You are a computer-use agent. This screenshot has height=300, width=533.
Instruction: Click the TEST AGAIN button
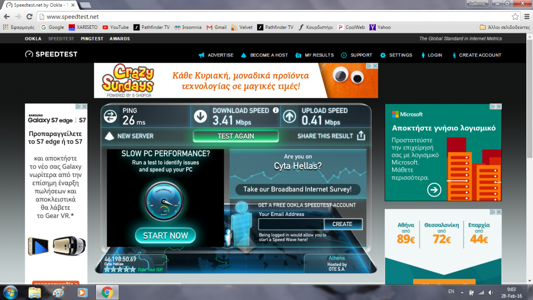point(236,136)
